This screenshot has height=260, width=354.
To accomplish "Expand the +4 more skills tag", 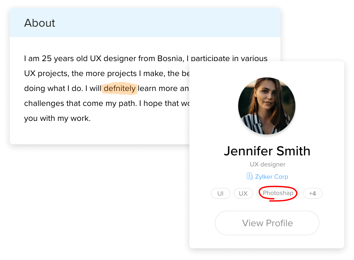I will 312,194.
